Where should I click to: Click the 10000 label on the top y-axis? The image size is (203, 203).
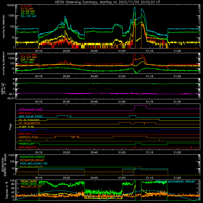coord(11,5)
